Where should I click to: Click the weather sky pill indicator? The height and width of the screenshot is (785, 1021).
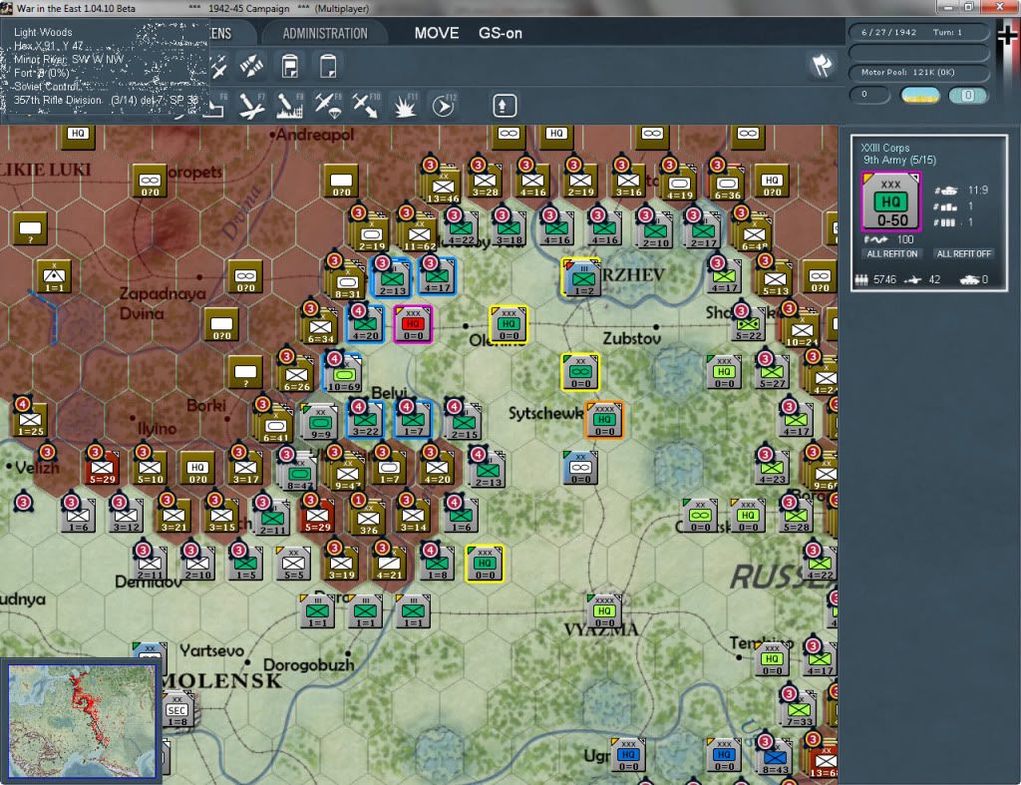[920, 95]
